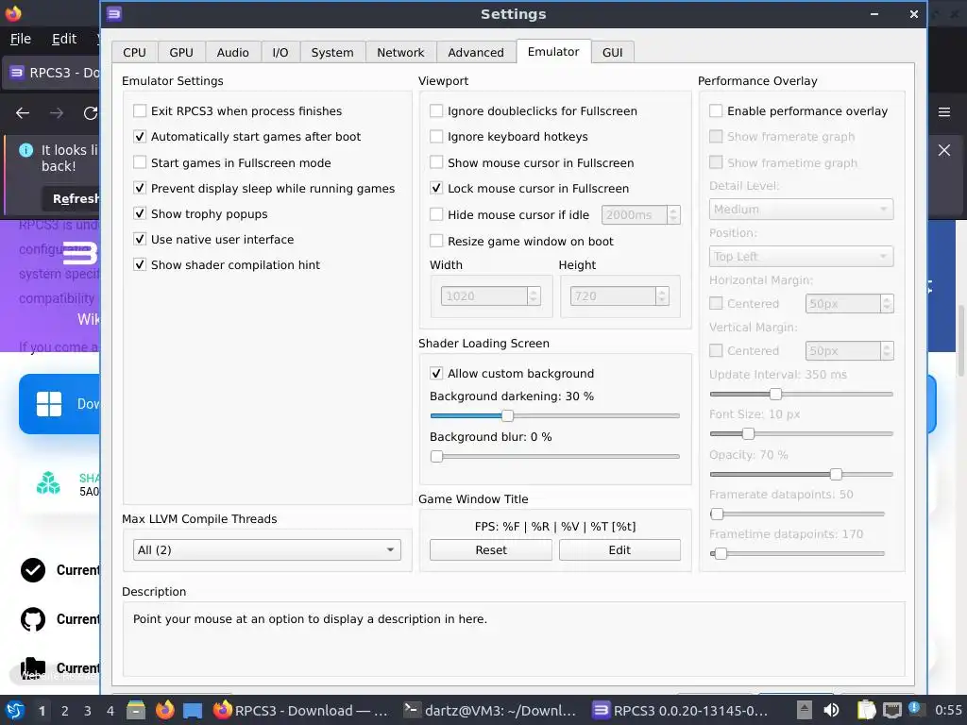967x725 pixels.
Task: Open the clipboard tray icon
Action: [866, 710]
